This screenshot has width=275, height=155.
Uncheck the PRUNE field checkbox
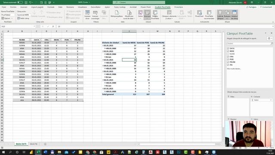pyautogui.click(x=228, y=62)
